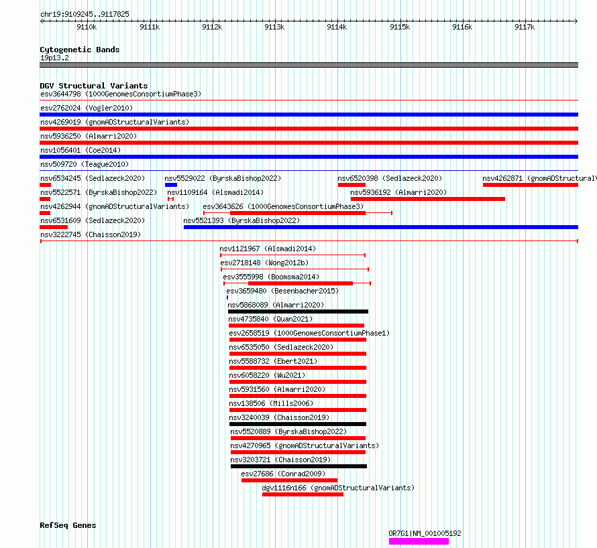The image size is (597, 548).
Task: Click esv3659480 (Besenbacher2015) label
Action: tap(282, 291)
